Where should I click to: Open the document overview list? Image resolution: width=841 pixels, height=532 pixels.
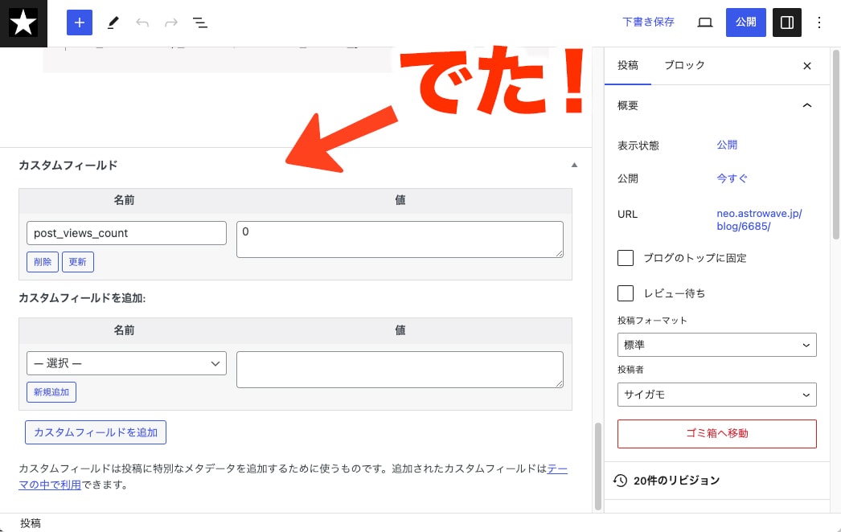click(x=199, y=23)
